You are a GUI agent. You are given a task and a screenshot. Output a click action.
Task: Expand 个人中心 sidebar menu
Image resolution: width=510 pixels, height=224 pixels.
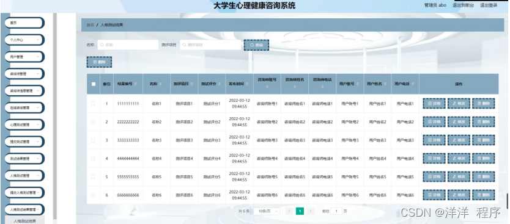tap(24, 40)
